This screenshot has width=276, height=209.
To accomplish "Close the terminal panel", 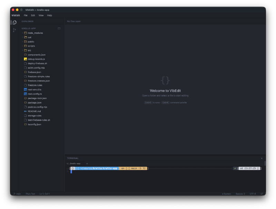I will pyautogui.click(x=262, y=158).
